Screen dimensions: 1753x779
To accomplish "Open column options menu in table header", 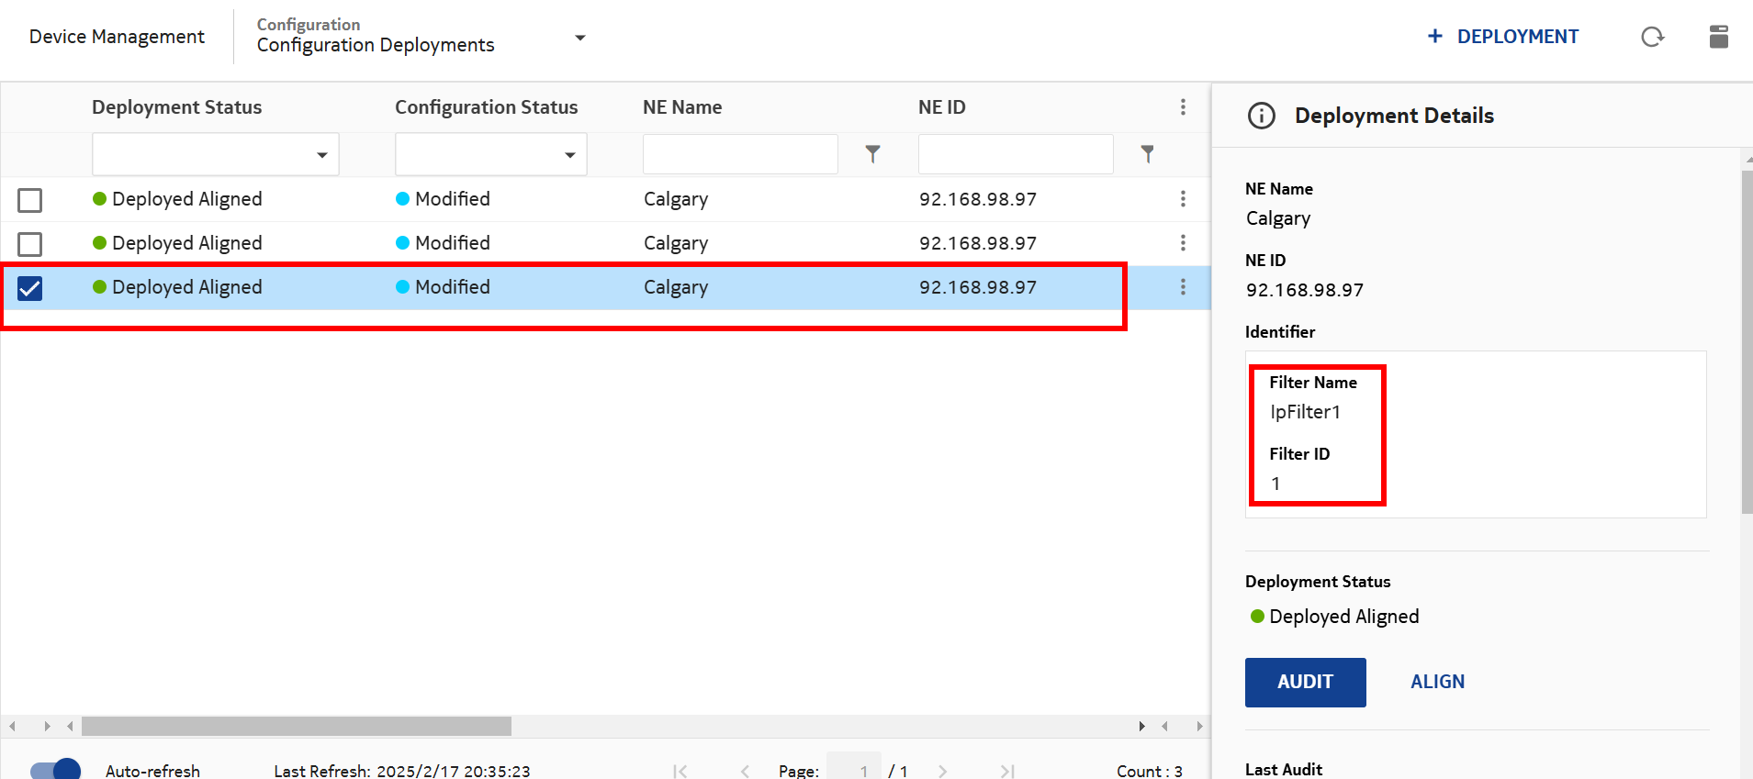I will tap(1183, 107).
